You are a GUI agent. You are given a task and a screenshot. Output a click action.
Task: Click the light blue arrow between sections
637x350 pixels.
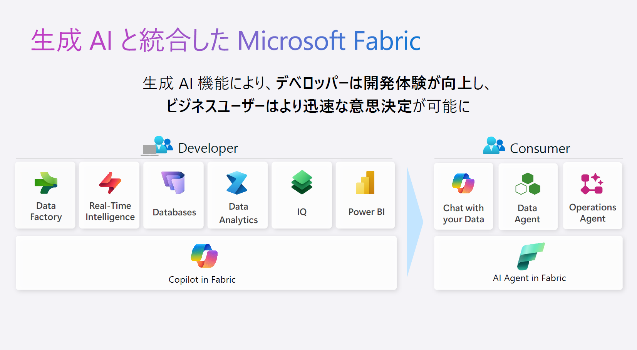[x=414, y=222]
